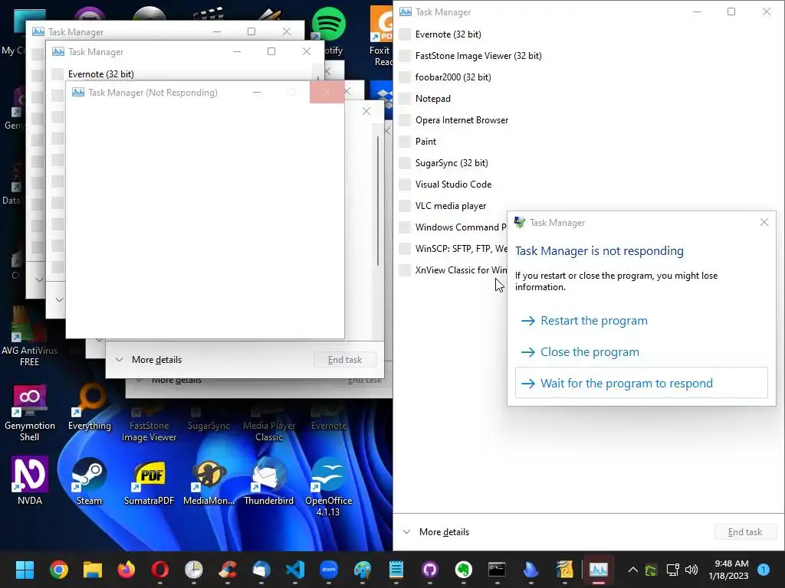Open CCleaner from the taskbar
Screen dimensions: 785x588
pyautogui.click(x=228, y=570)
